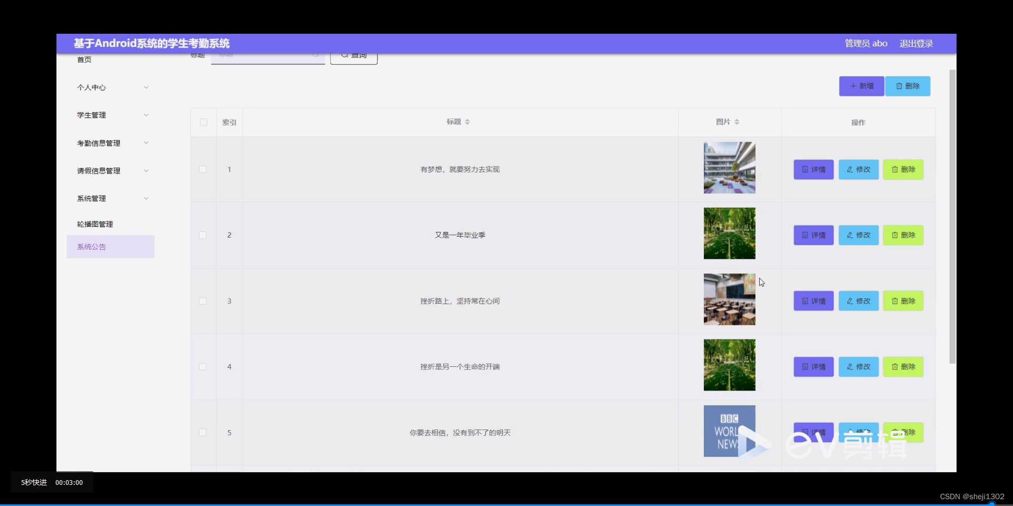The image size is (1013, 506).
Task: Click the 详情 button on row 2
Action: [x=813, y=235]
